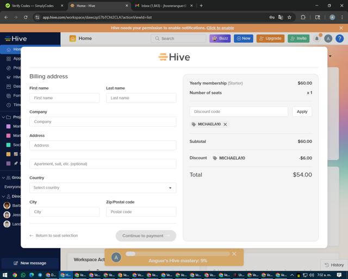The image size is (348, 279).
Task: Click the address bar URL
Action: [97, 17]
